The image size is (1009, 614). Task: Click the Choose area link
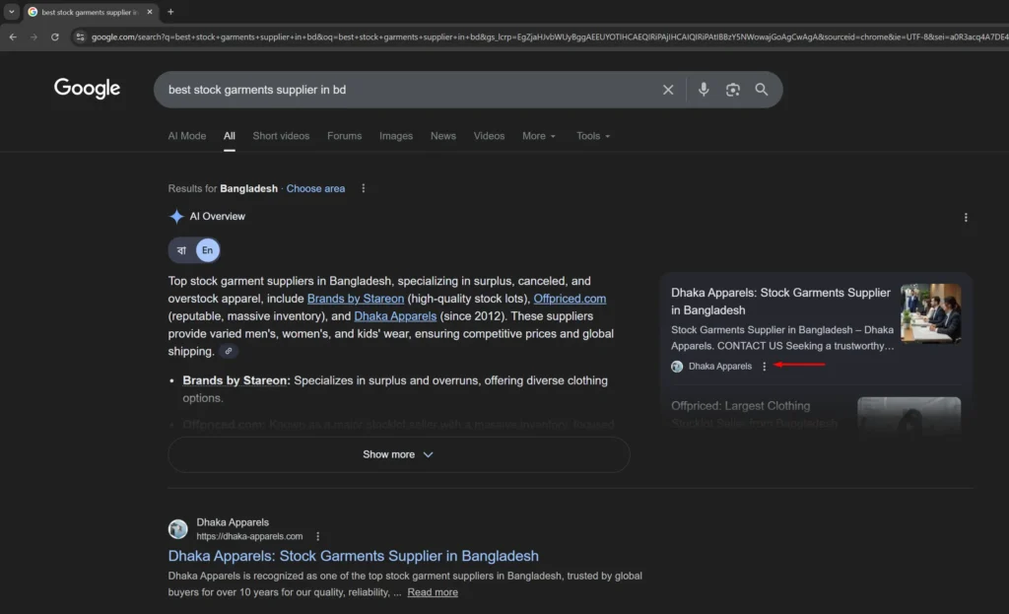coord(315,188)
